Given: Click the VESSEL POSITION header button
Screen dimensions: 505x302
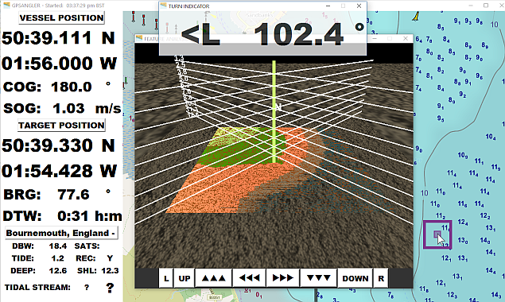Looking at the screenshot, I should (61, 17).
